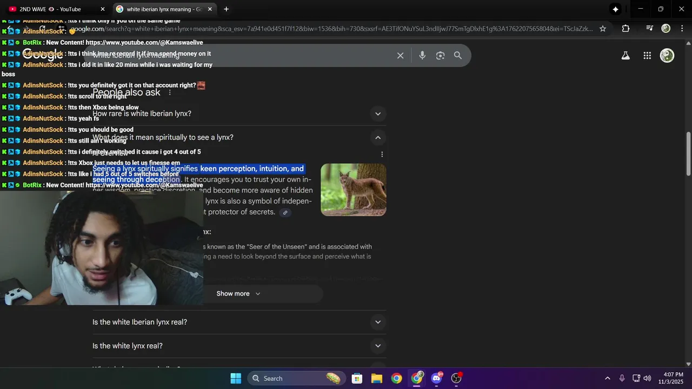Submit the query with the magnifier icon
Viewport: 692px width, 389px height.
click(x=458, y=55)
